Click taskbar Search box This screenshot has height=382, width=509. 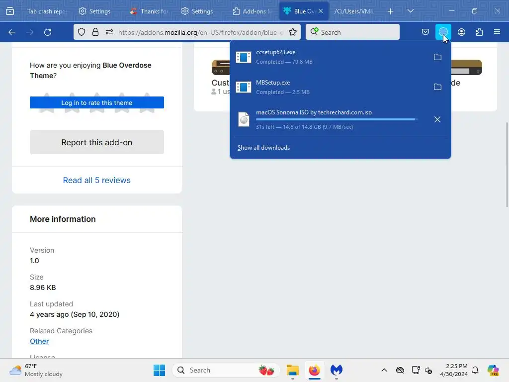[226, 370]
